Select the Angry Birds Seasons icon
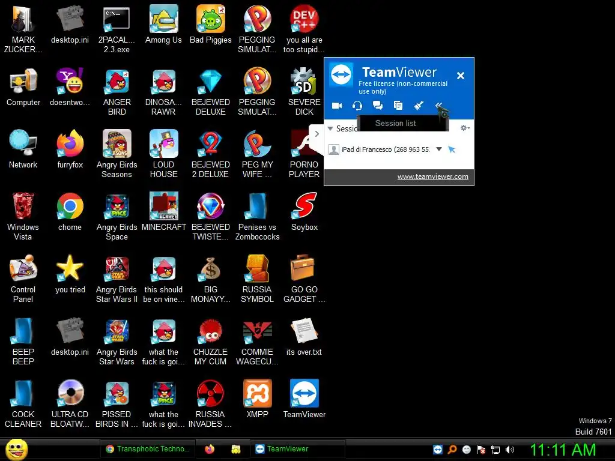The image size is (615, 461). click(117, 154)
